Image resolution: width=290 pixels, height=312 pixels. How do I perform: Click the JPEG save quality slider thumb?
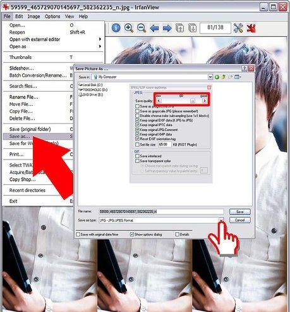193,101
